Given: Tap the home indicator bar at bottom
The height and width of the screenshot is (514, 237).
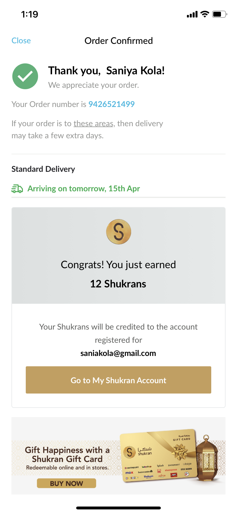Looking at the screenshot, I should (x=118, y=508).
